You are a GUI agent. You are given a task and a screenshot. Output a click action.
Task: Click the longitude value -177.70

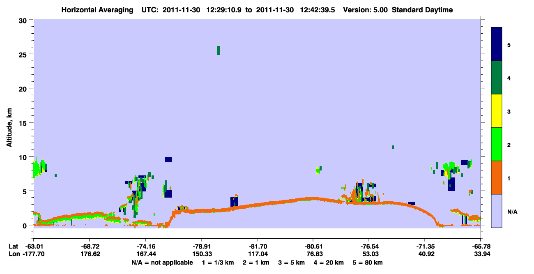(x=33, y=254)
